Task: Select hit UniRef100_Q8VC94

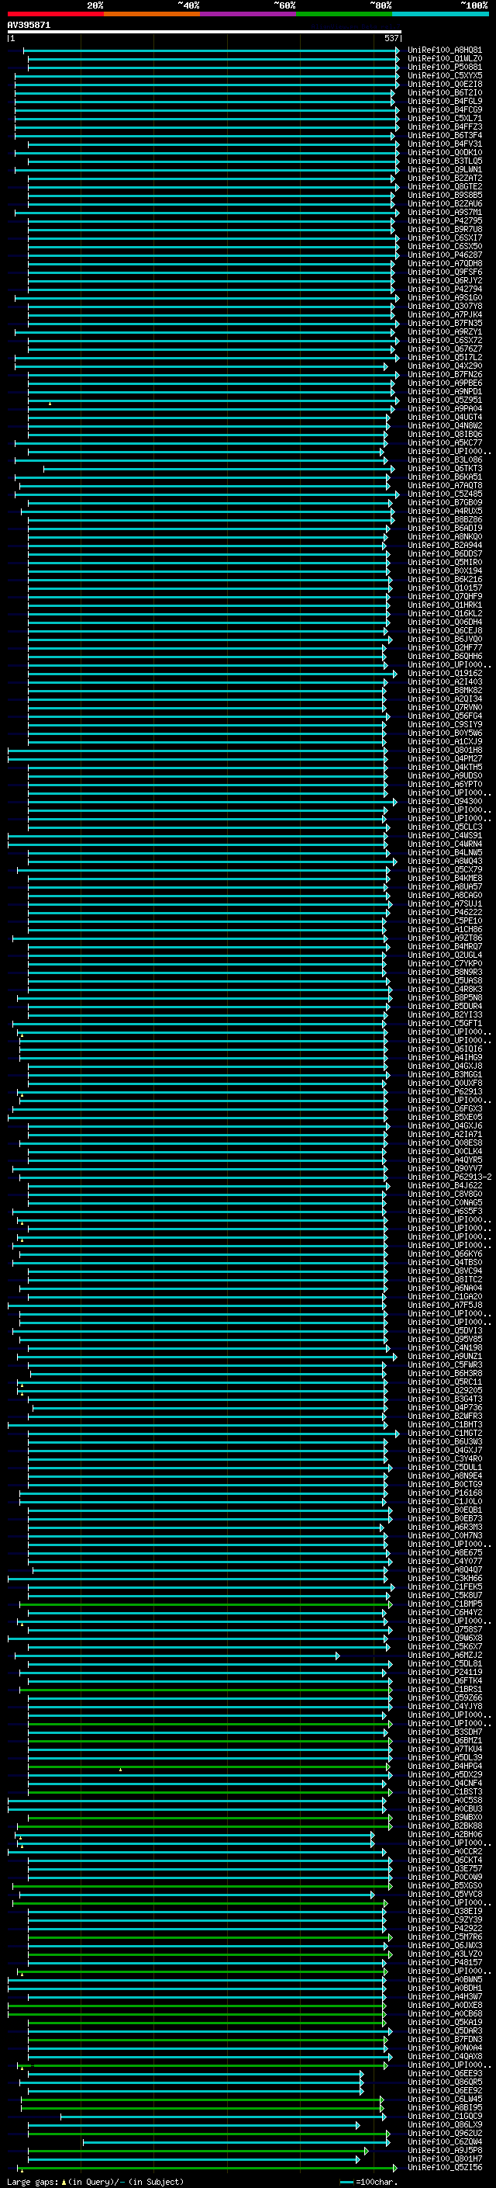Action: (445, 1271)
